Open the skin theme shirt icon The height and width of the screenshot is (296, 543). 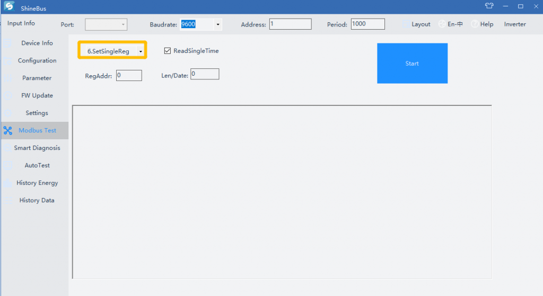tap(489, 6)
